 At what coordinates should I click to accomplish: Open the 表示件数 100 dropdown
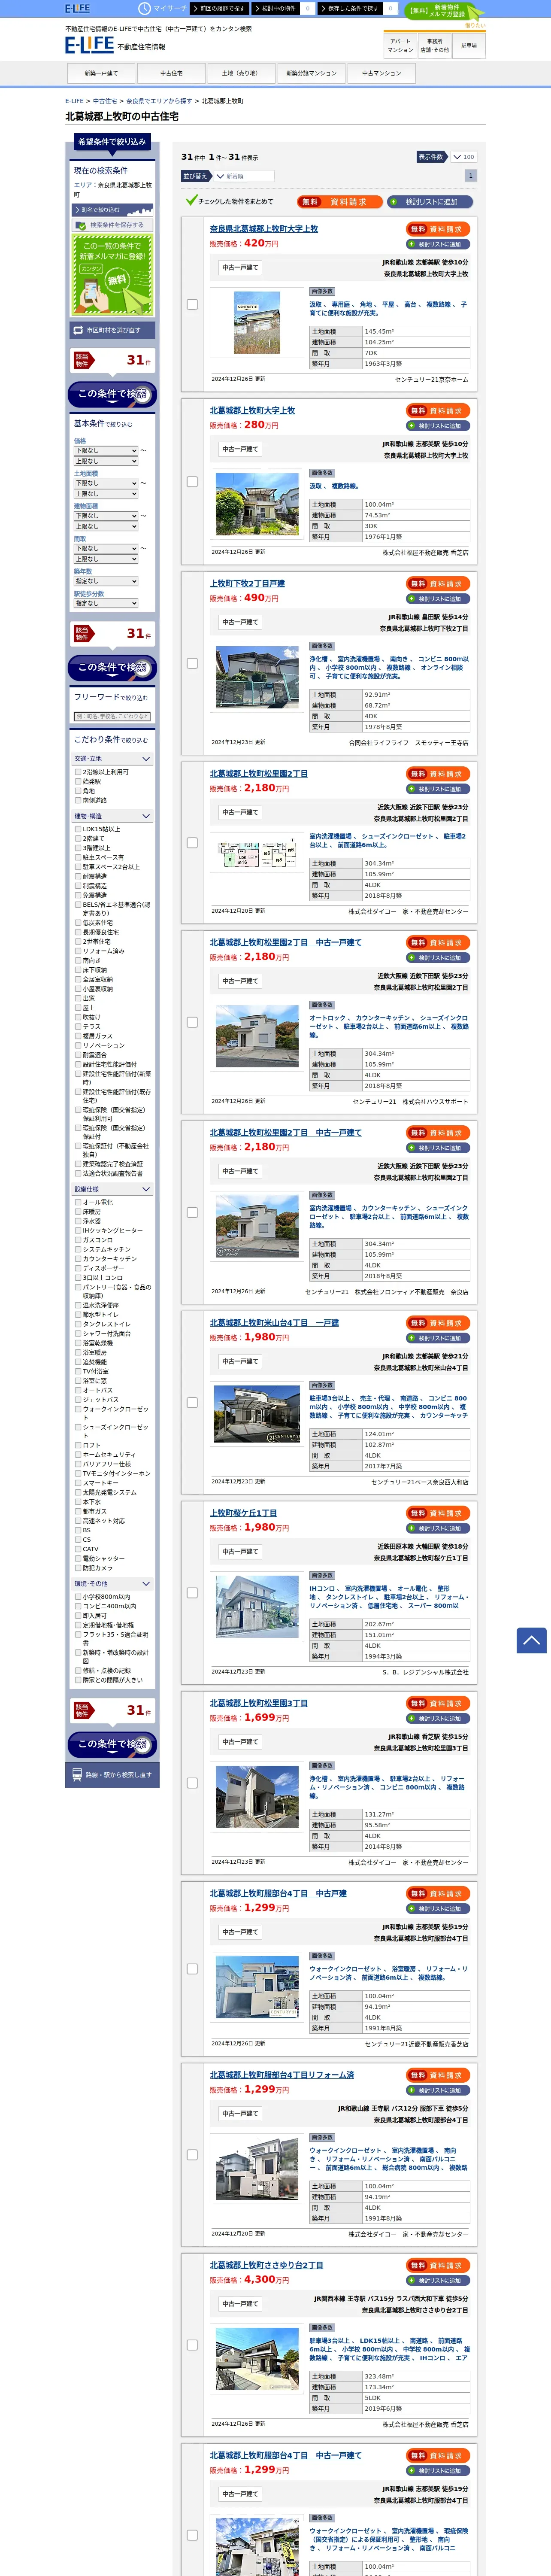463,157
